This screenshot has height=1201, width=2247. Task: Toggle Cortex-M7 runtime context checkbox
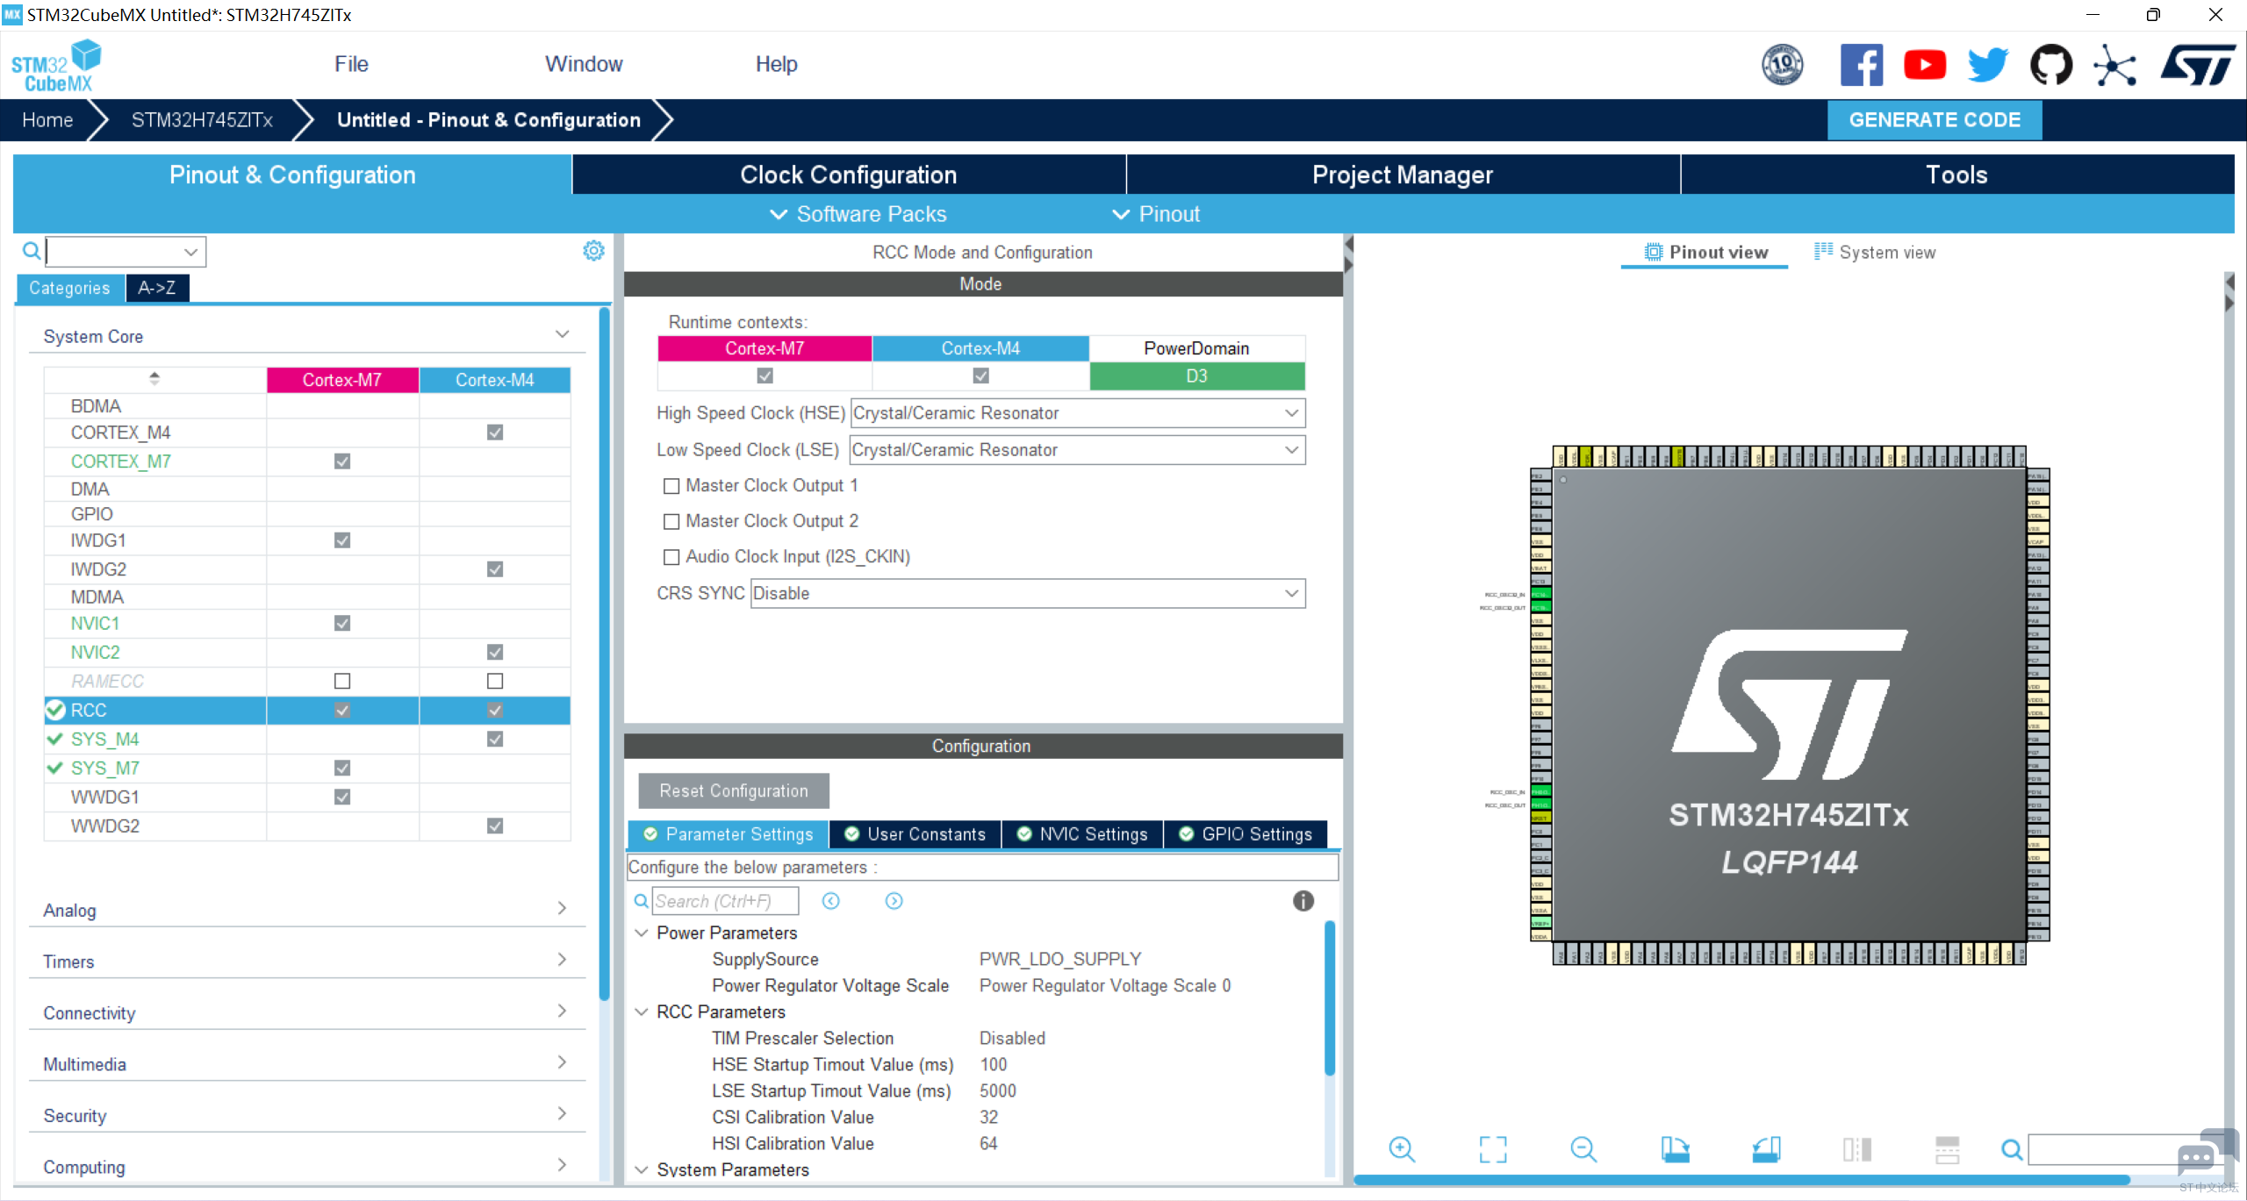coord(765,375)
